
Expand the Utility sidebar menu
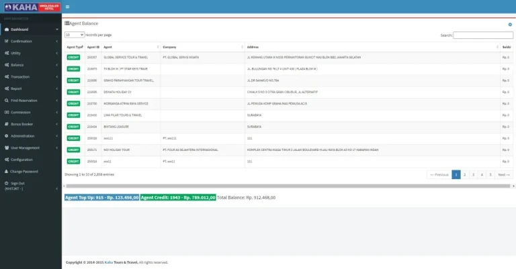(x=31, y=53)
